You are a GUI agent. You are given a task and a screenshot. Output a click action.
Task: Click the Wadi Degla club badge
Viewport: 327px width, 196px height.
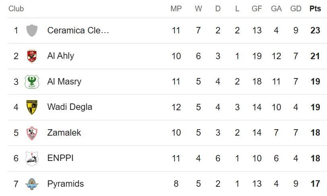(32, 107)
